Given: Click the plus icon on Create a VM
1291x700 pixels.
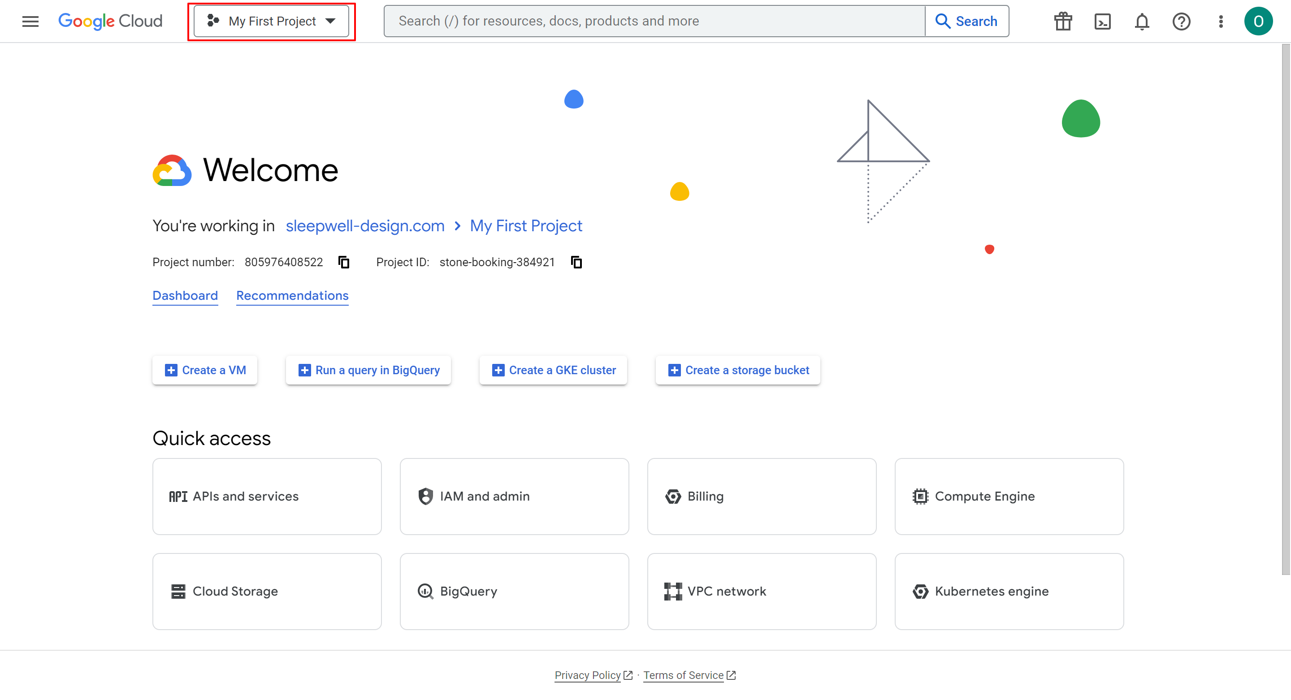Looking at the screenshot, I should pos(171,370).
